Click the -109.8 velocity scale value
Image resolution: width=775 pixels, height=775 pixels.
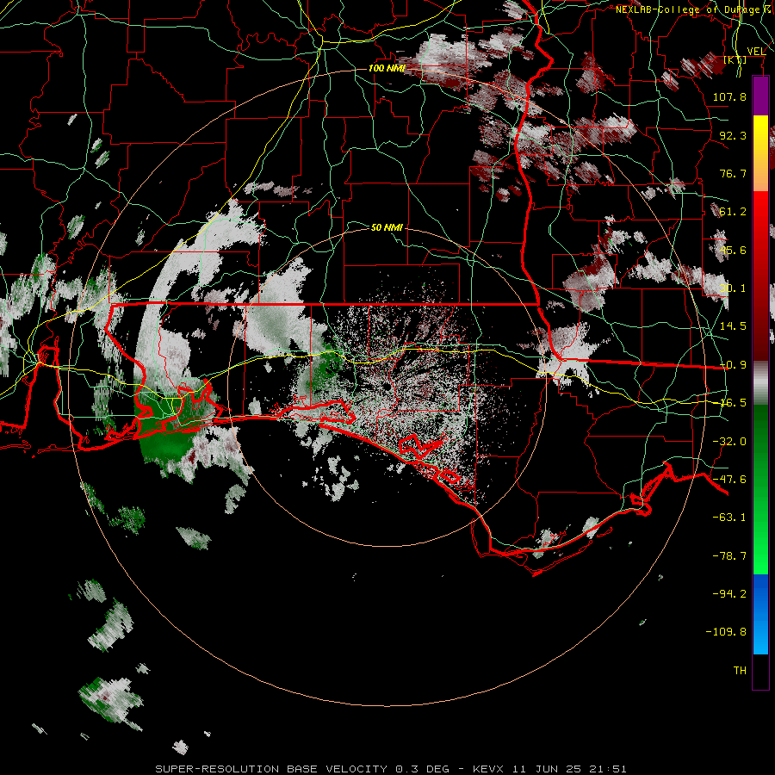tap(726, 632)
